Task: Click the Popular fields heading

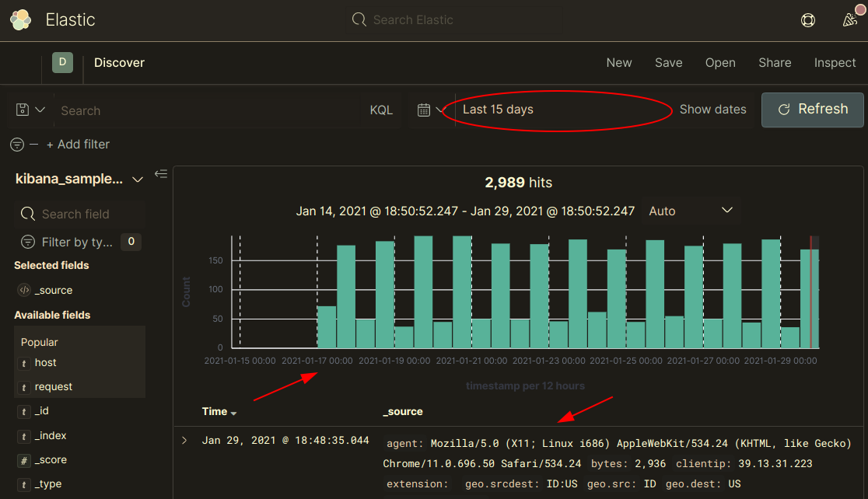Action: (40, 343)
